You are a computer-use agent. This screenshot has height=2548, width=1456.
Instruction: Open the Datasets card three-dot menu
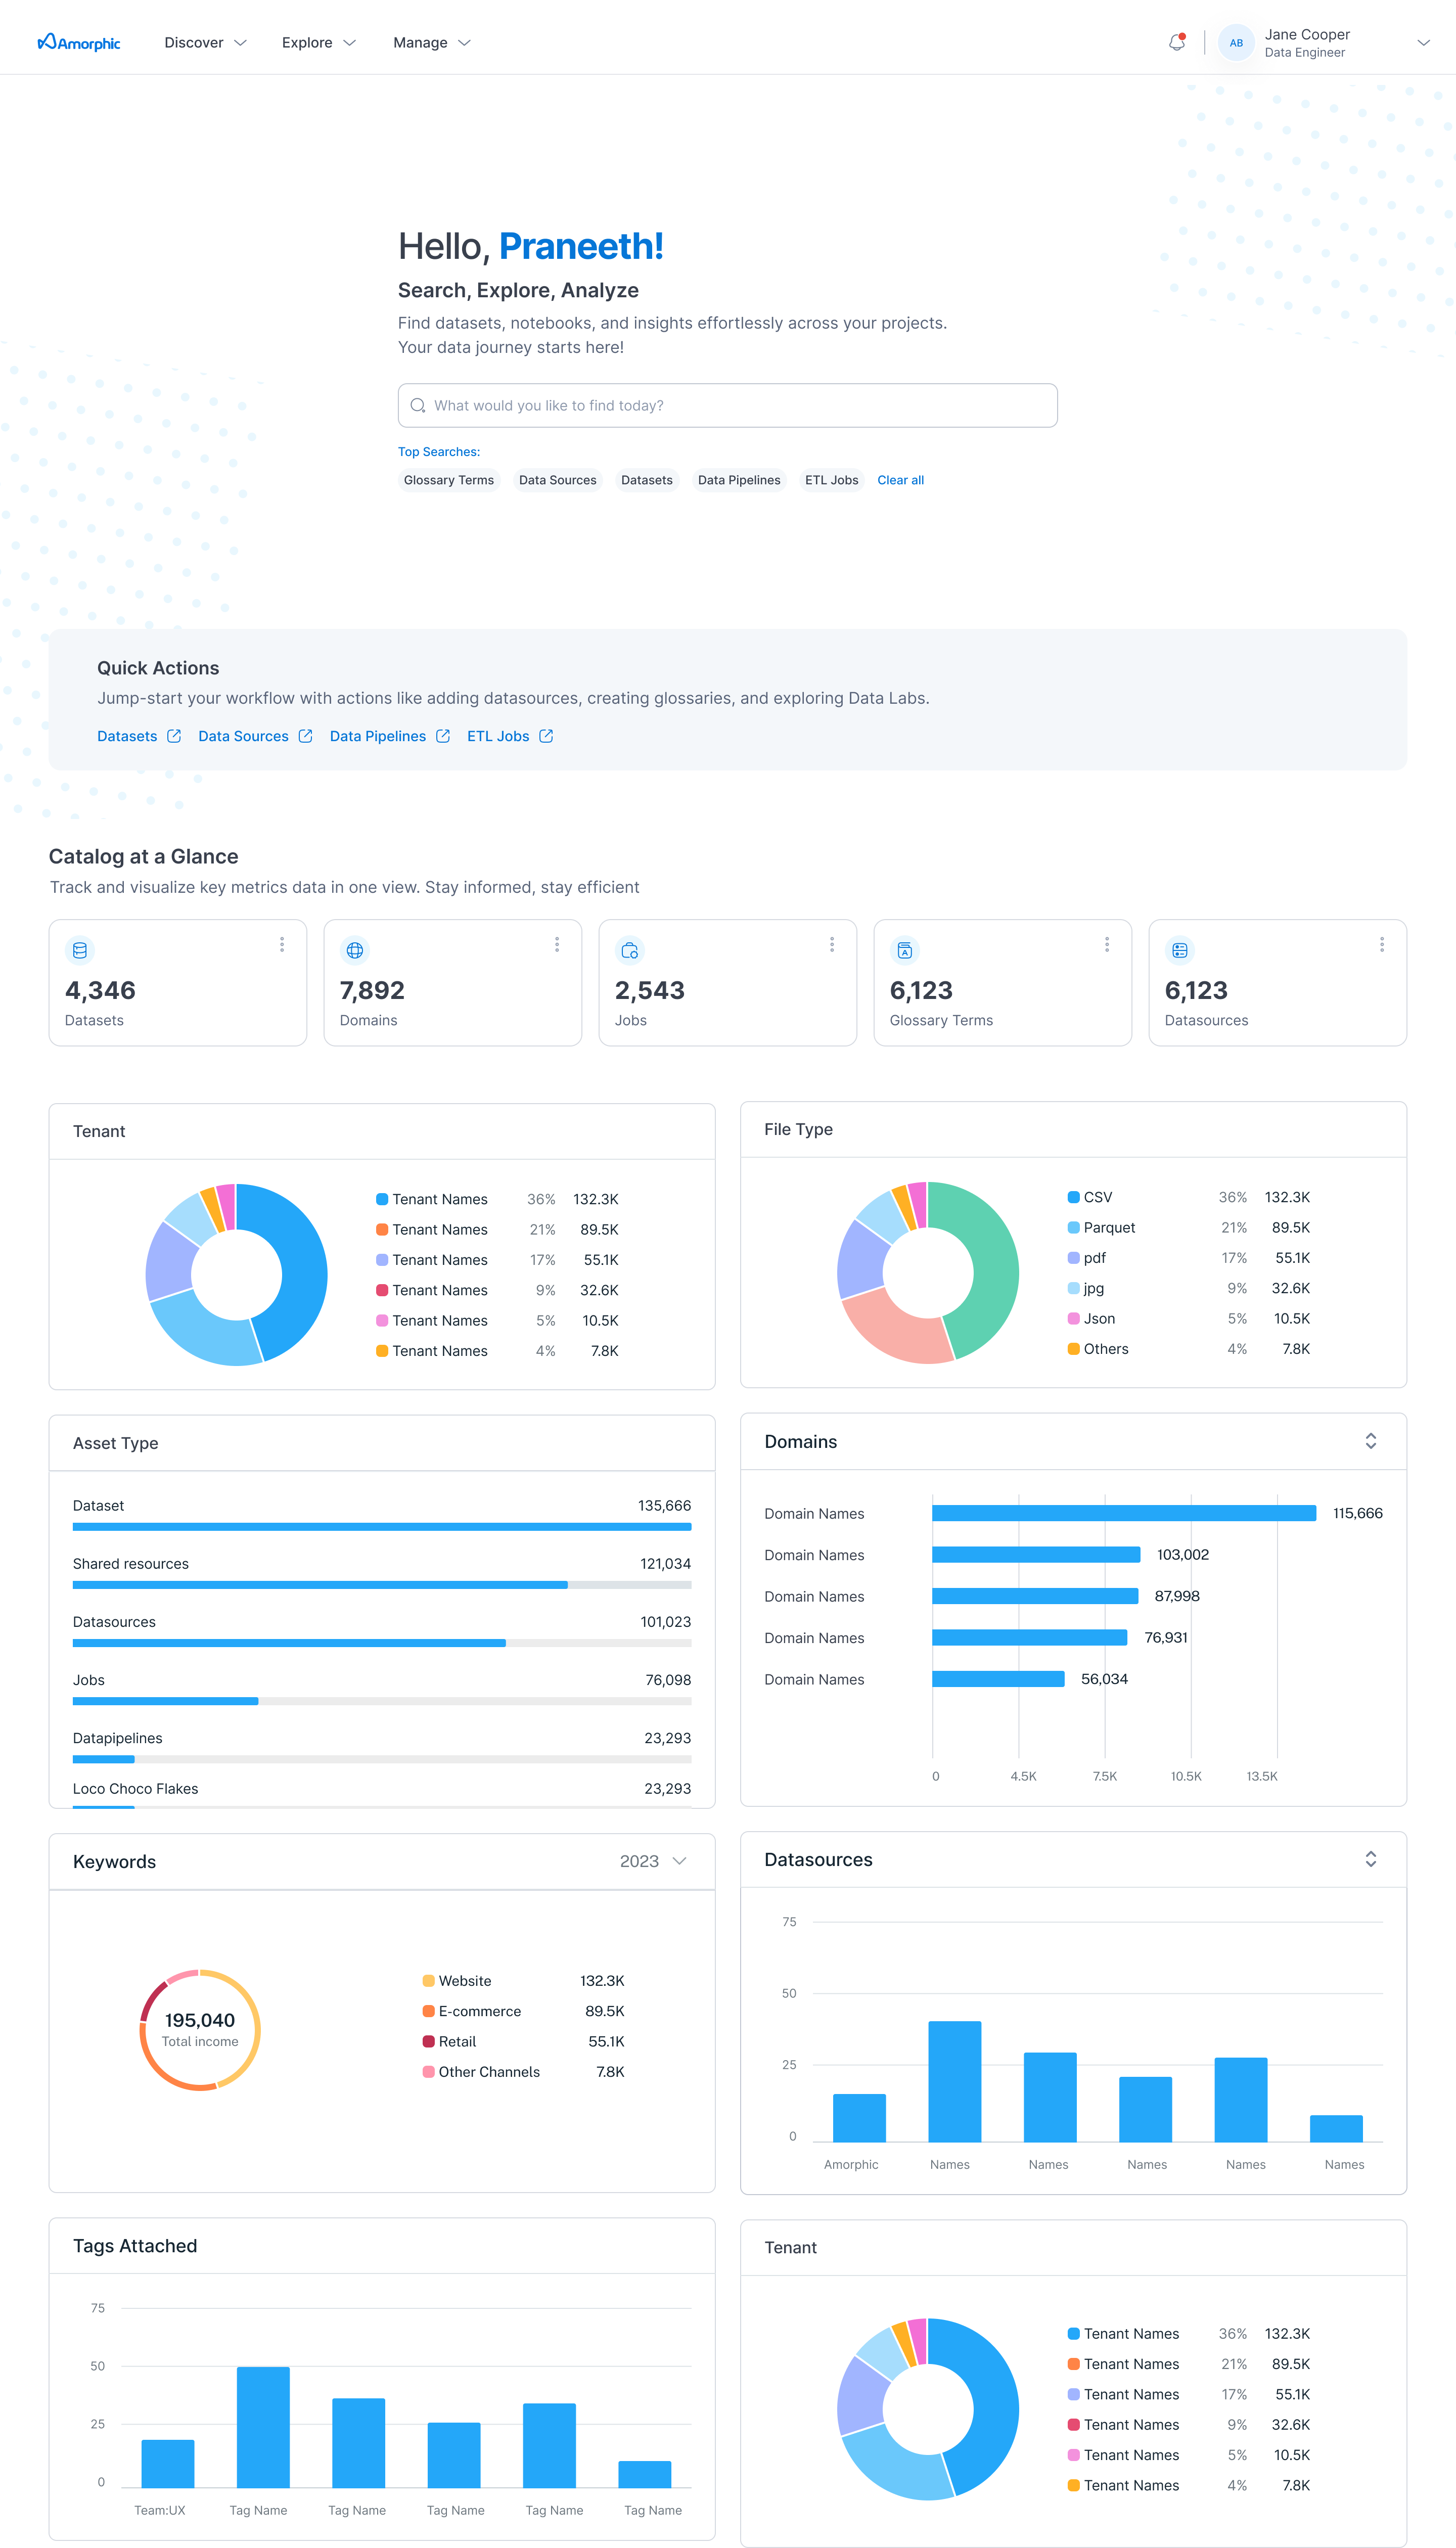282,944
